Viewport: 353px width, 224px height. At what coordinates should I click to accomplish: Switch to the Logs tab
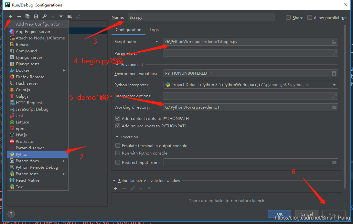click(154, 30)
